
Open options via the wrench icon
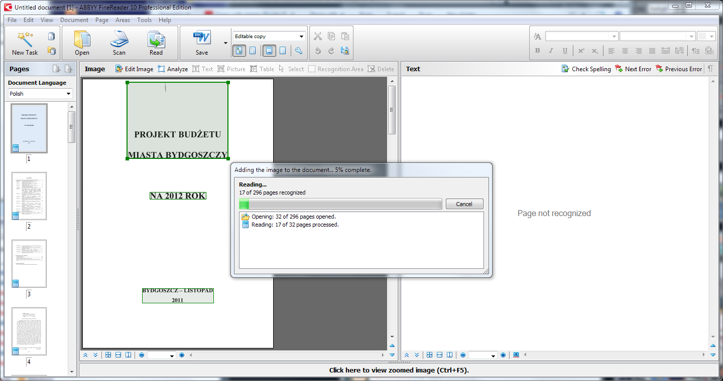(298, 51)
